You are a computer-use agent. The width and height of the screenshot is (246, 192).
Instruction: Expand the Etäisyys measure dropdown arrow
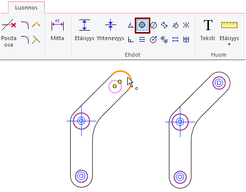[x=229, y=45]
